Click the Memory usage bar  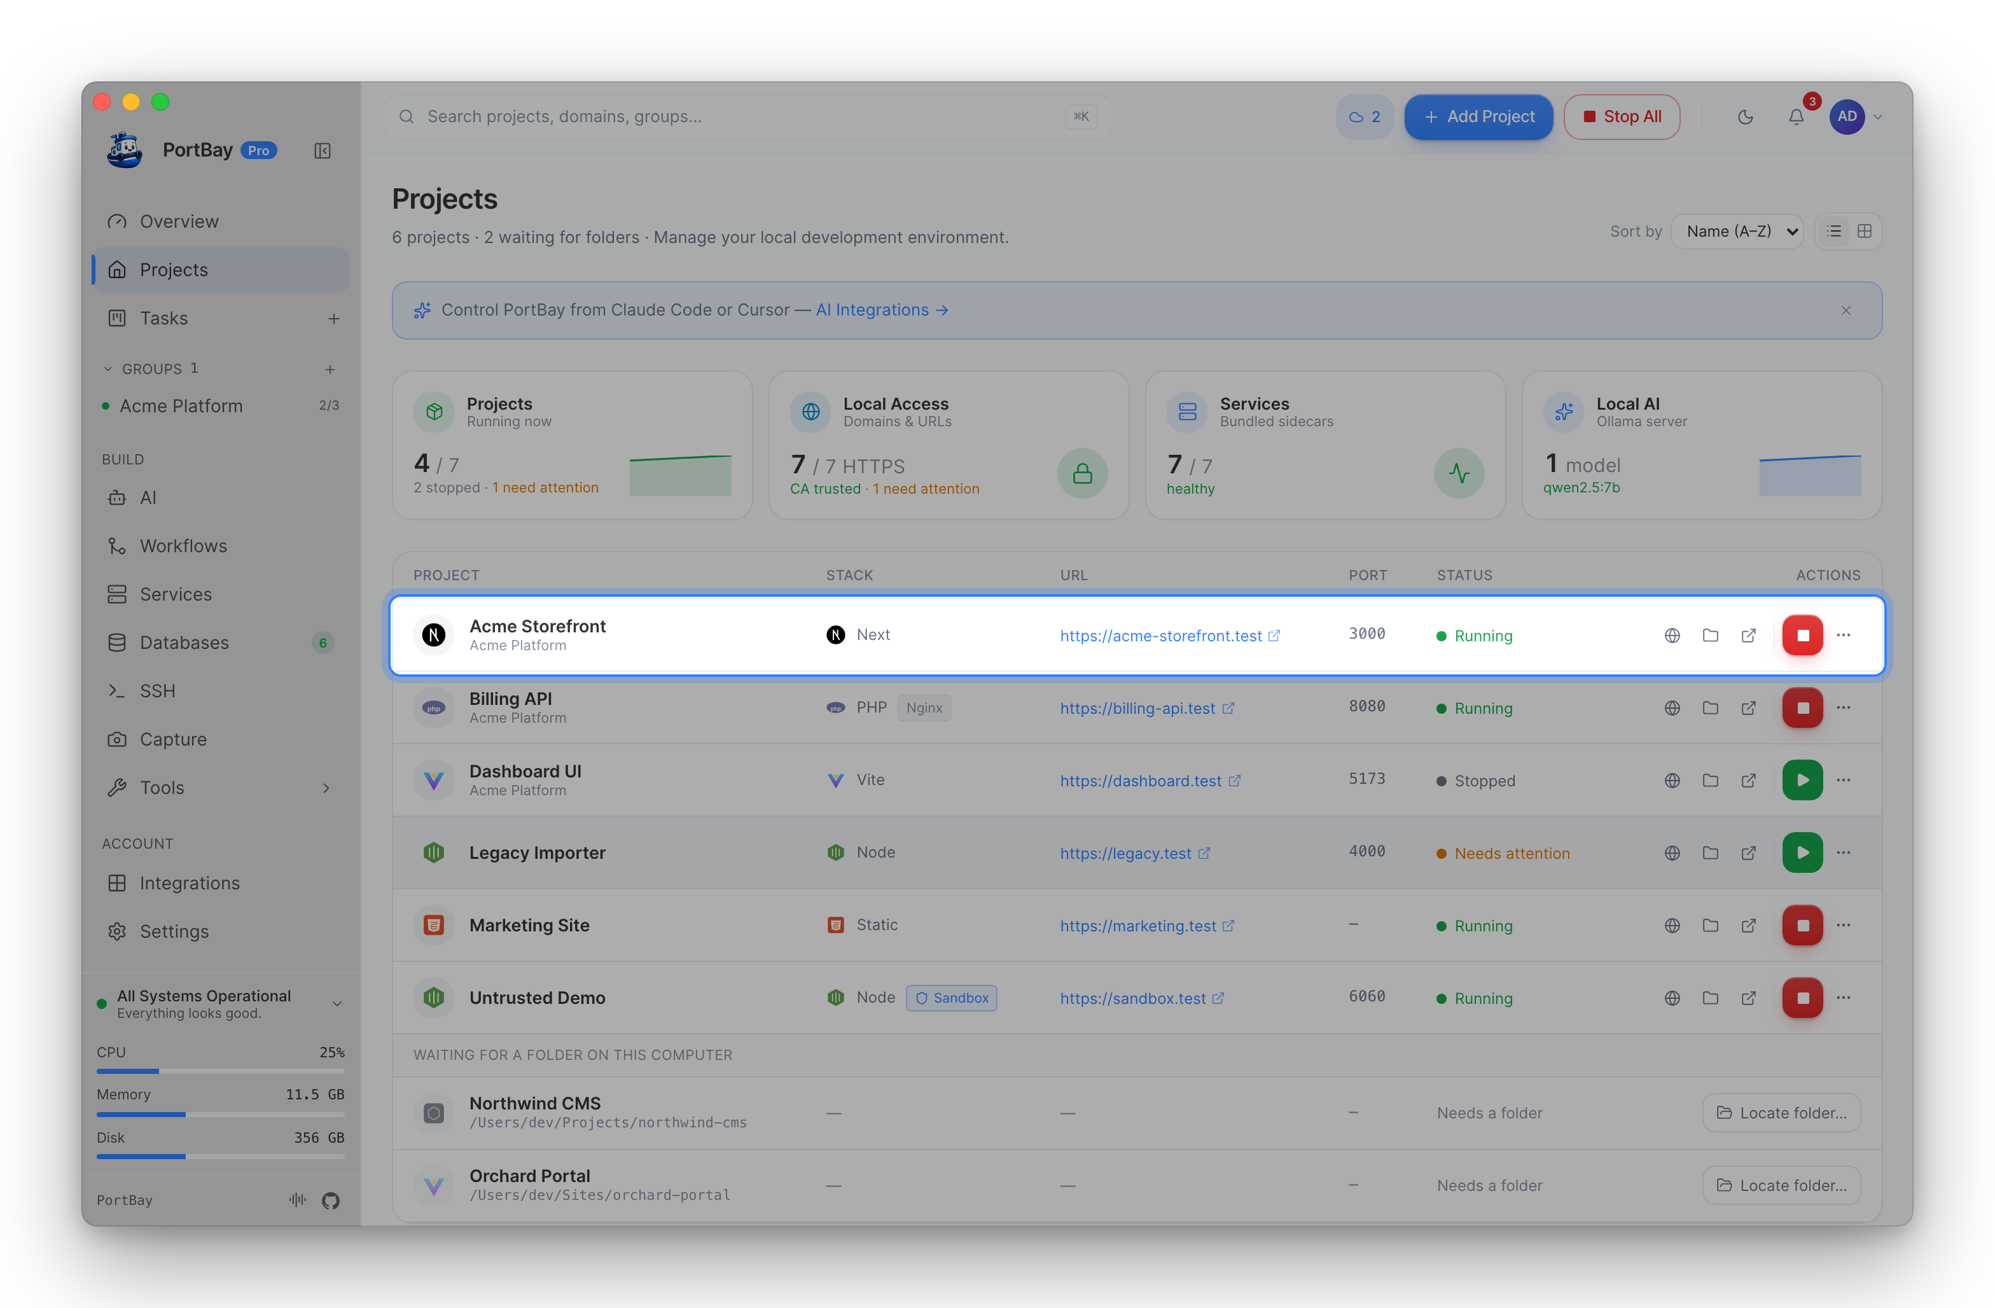pos(221,1115)
